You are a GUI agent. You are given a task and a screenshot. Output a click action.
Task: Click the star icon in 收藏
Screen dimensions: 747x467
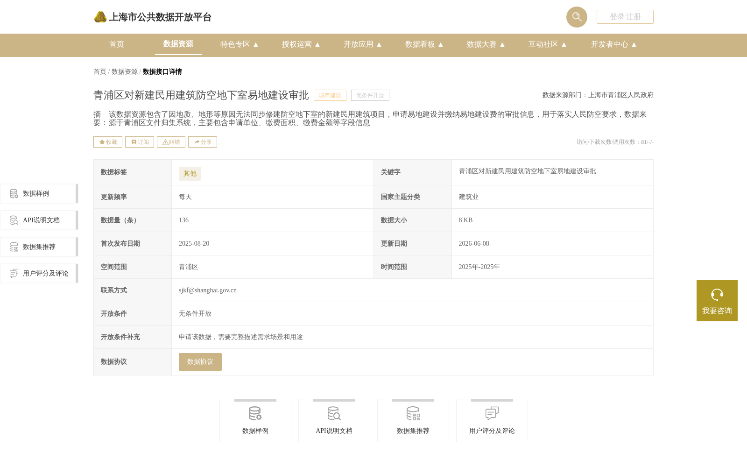pos(102,142)
